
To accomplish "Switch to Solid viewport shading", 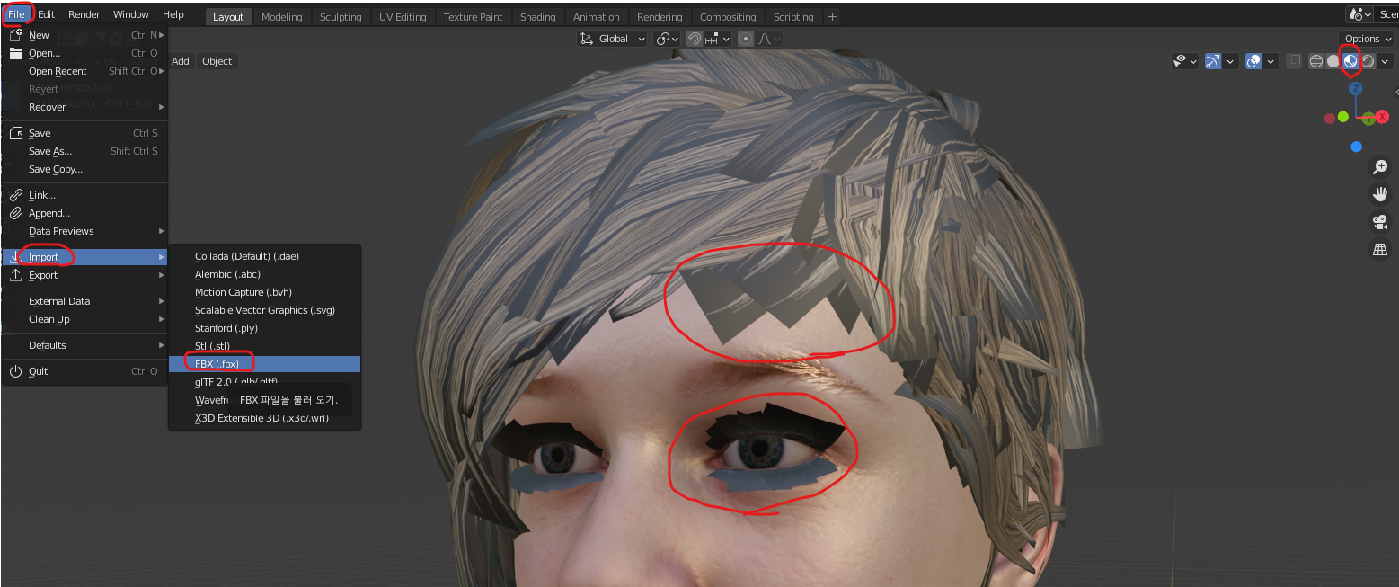I will [x=1333, y=61].
